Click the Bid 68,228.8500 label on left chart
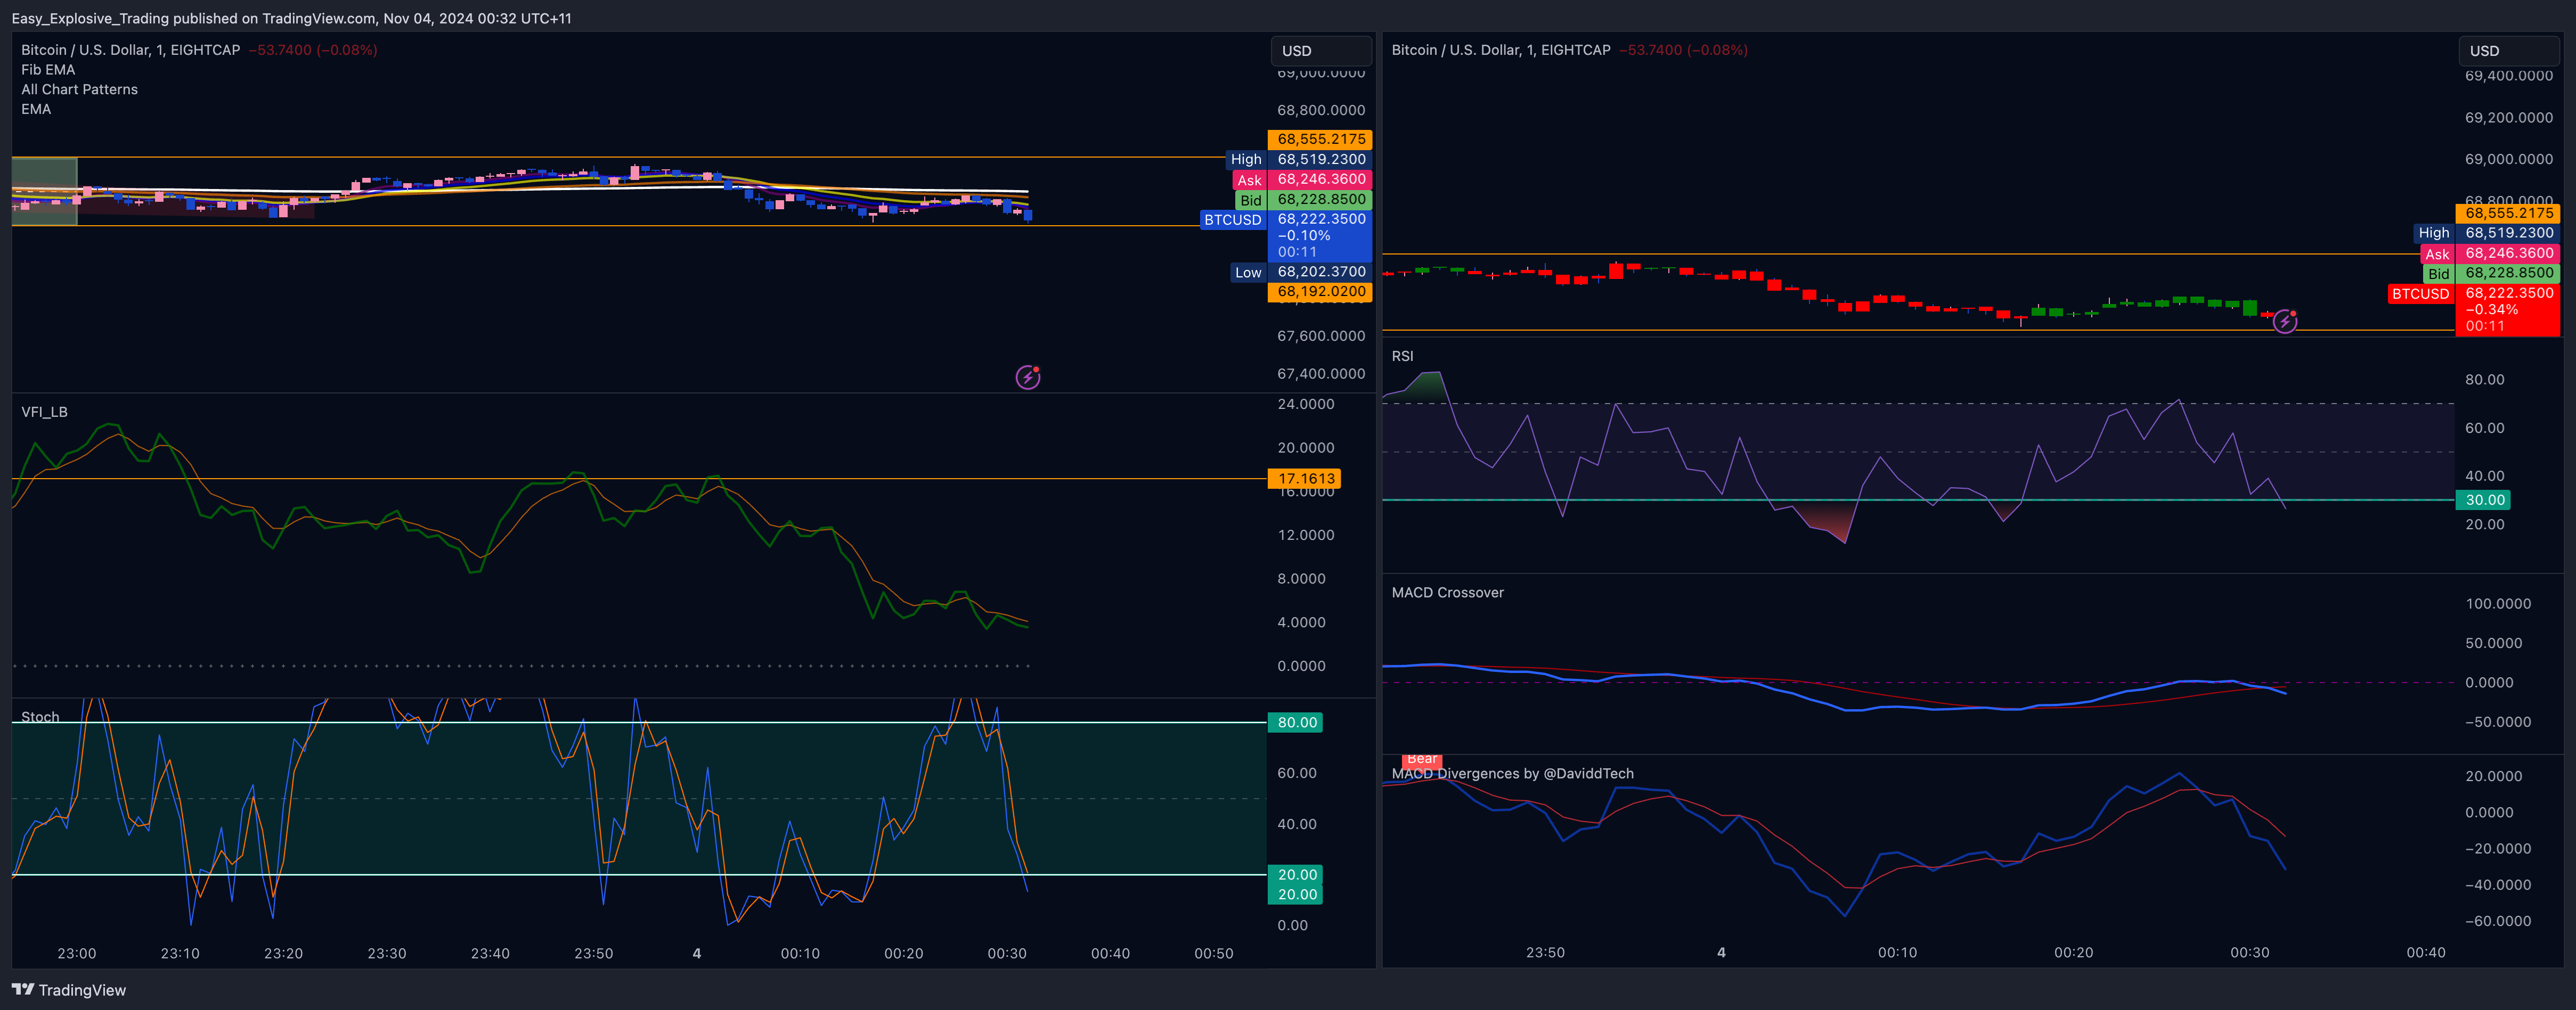 (x=1303, y=199)
